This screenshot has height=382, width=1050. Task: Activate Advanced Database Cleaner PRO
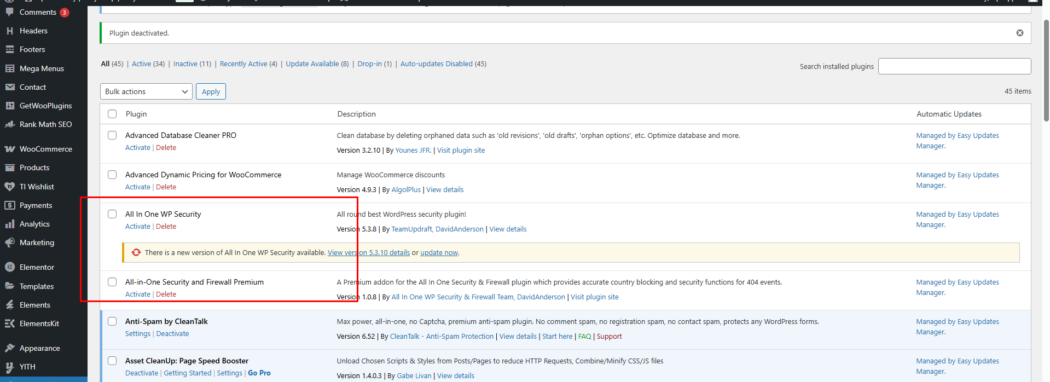coord(138,148)
